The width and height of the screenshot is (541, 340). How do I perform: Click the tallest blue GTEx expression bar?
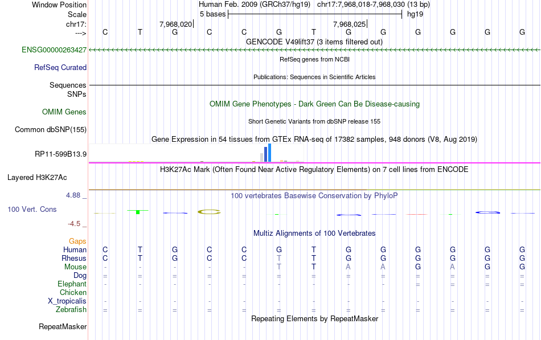click(270, 153)
